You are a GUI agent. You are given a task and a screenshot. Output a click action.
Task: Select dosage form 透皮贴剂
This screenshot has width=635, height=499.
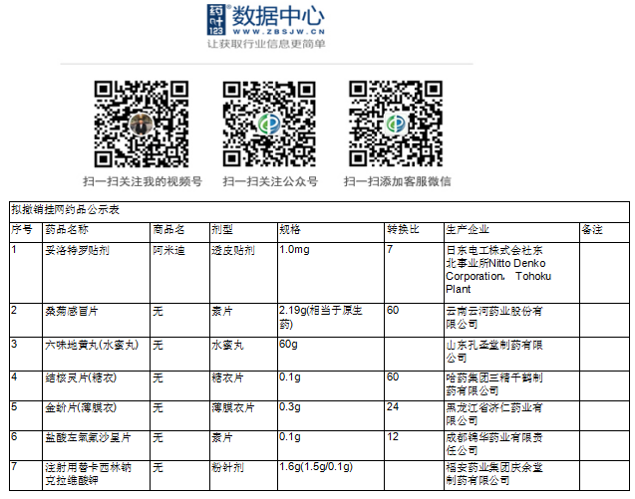tap(233, 251)
